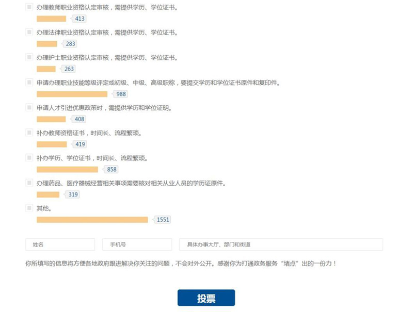Image resolution: width=413 pixels, height=312 pixels.
Task: Click the 283 vote count badge
Action: (x=70, y=44)
